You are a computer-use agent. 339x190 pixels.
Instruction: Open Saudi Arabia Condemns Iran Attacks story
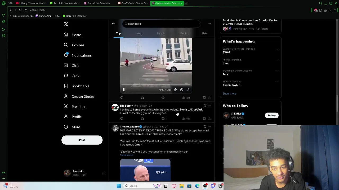(x=250, y=22)
